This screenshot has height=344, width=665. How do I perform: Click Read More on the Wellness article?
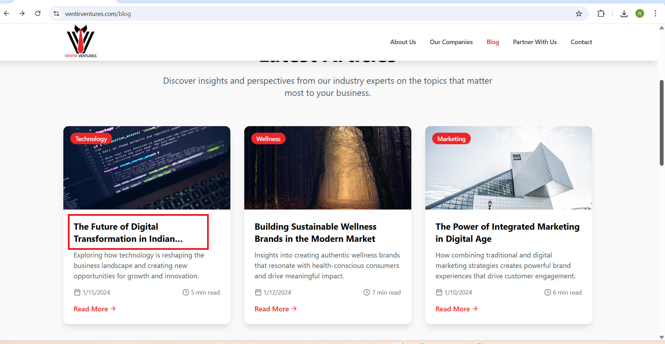(275, 309)
